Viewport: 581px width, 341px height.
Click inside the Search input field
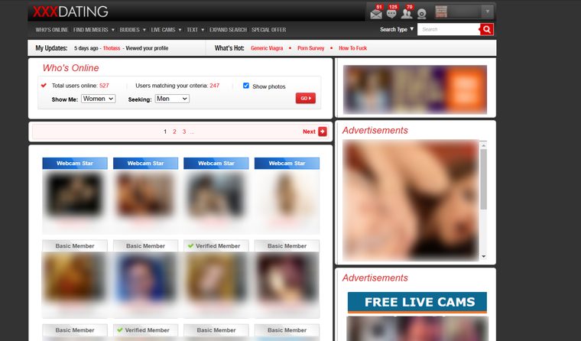(449, 29)
